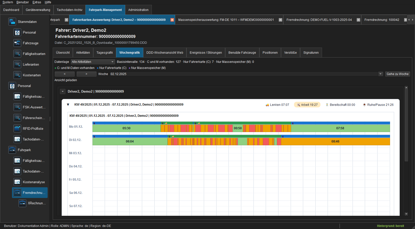415x229 pixels.
Task: Click the Lieferanten list icon
Action: click(x=17, y=64)
